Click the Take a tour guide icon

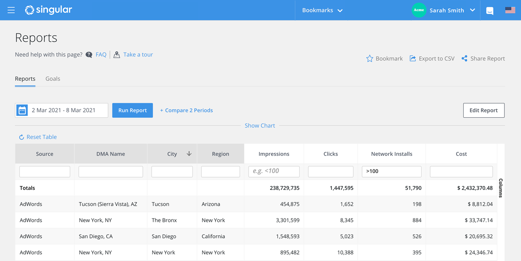click(x=116, y=54)
